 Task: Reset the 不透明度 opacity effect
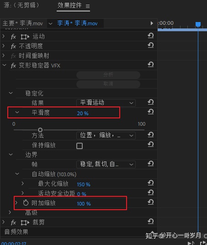pyautogui.click(x=150, y=45)
